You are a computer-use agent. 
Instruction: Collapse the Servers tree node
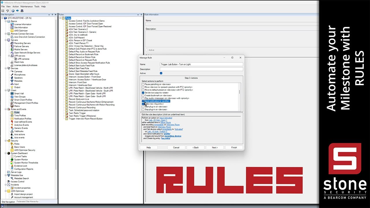[6, 40]
